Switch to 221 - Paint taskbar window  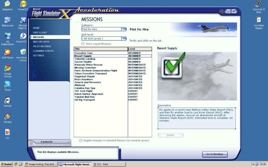109,164
